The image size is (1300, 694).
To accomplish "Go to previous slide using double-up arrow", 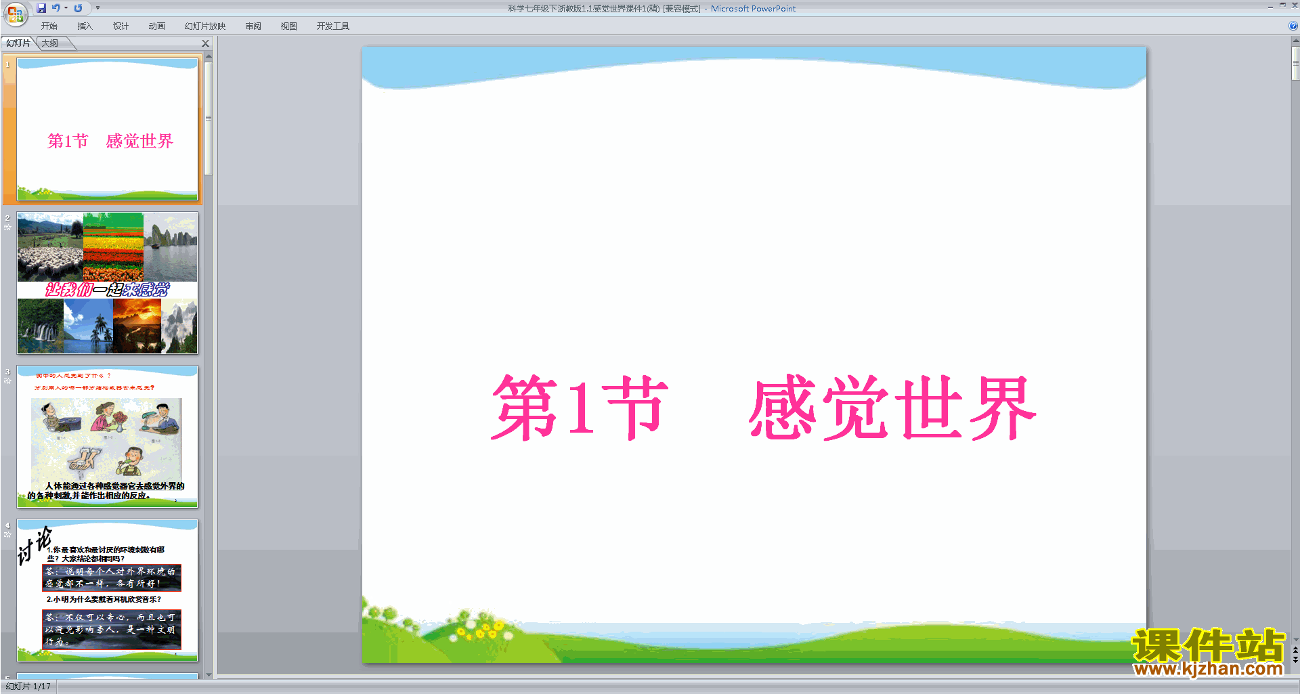I will coord(1295,650).
